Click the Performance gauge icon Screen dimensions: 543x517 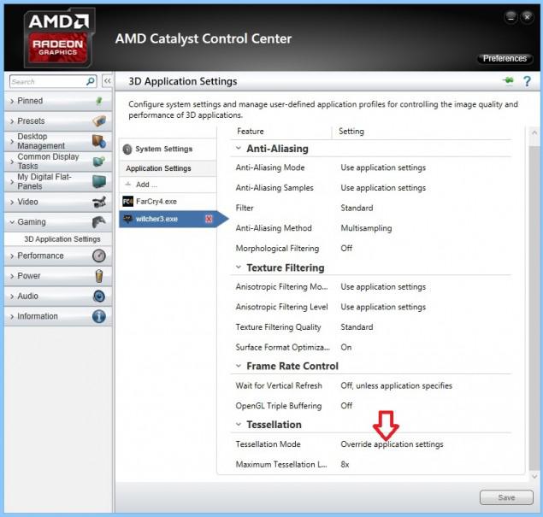tap(99, 256)
